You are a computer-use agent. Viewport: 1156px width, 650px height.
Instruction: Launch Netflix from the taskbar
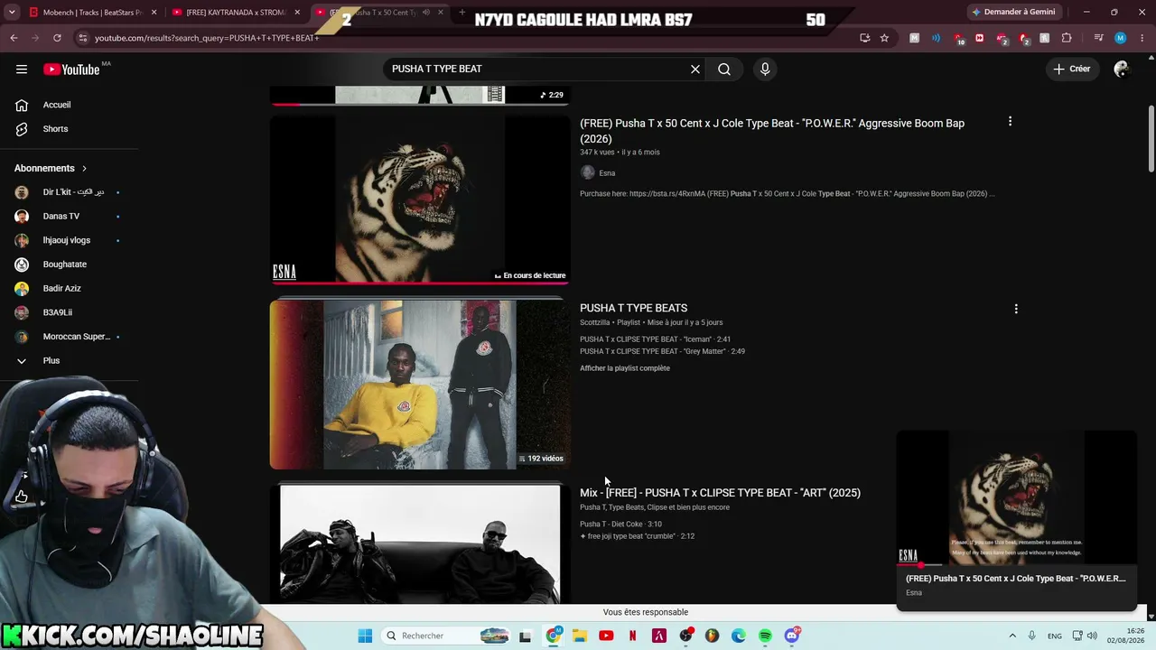pos(632,636)
